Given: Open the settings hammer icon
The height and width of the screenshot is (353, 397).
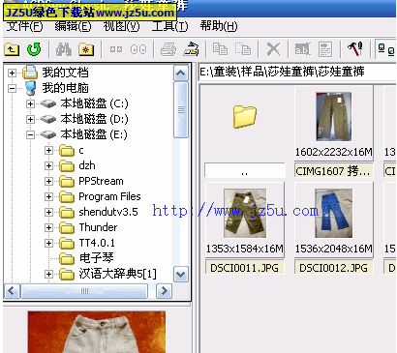Looking at the screenshot, I should [x=355, y=48].
